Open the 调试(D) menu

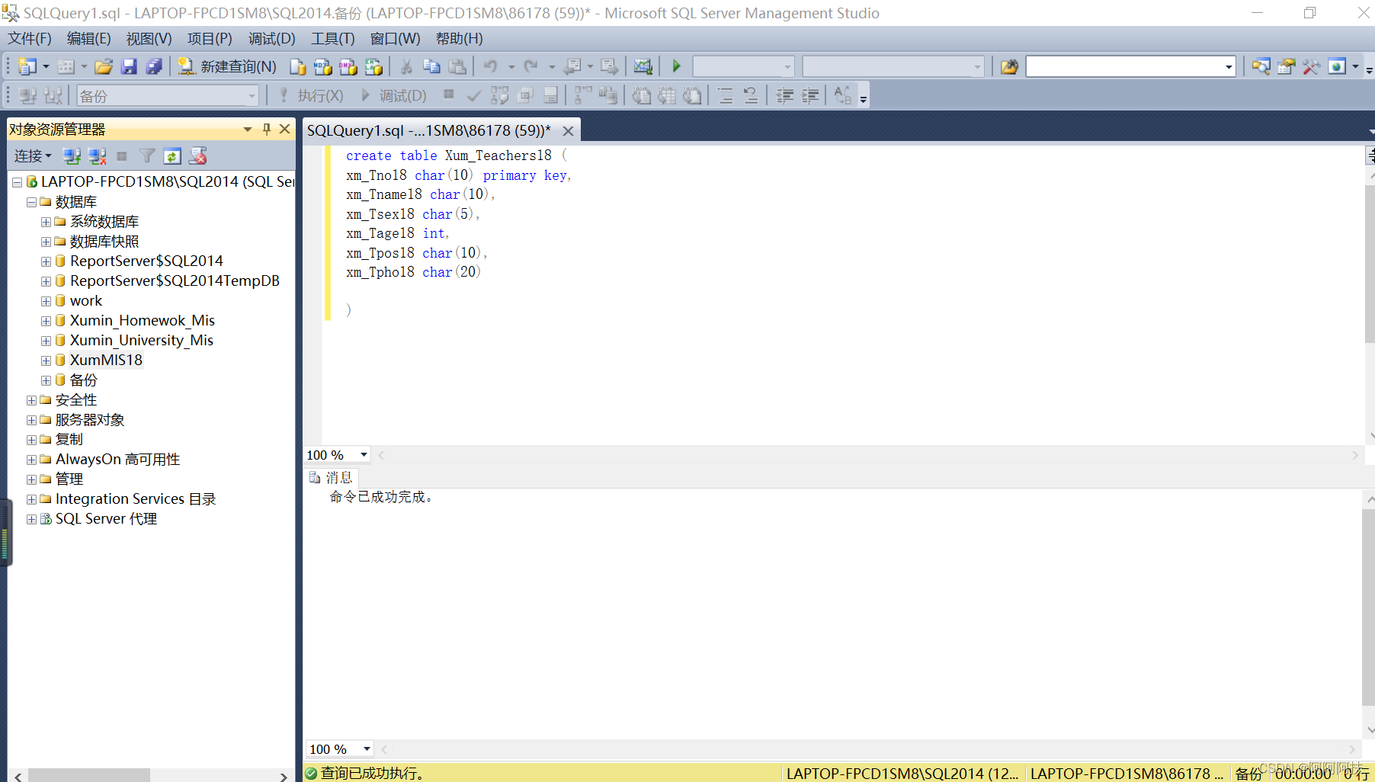tap(272, 39)
